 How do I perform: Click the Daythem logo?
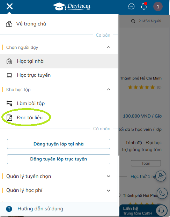[72, 6]
